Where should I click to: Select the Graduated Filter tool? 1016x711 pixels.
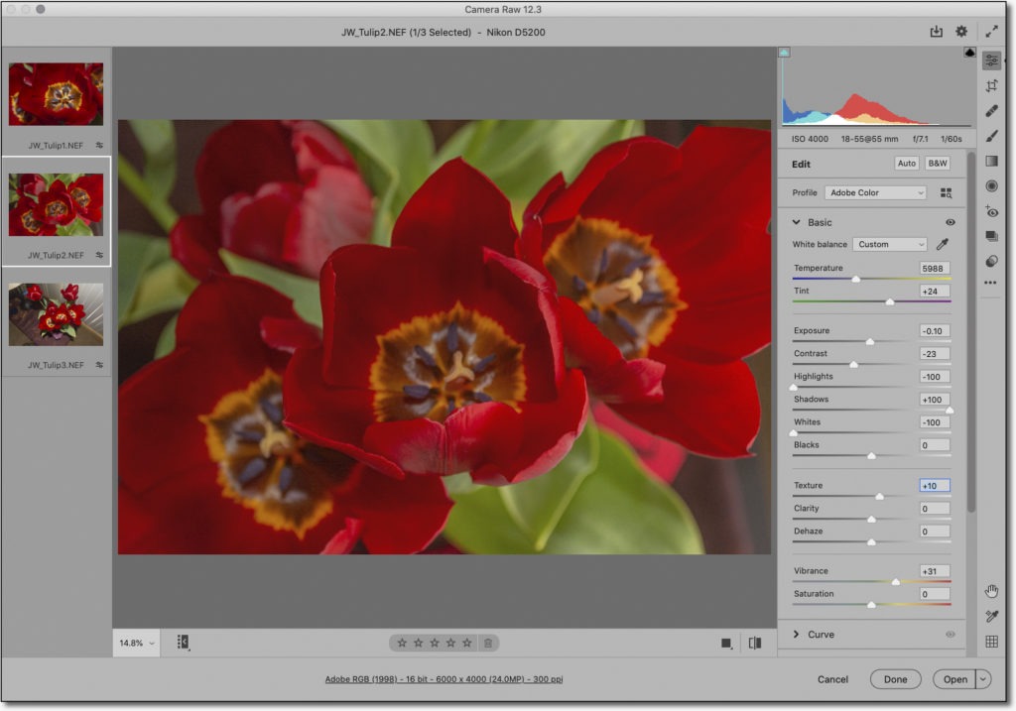pos(991,161)
